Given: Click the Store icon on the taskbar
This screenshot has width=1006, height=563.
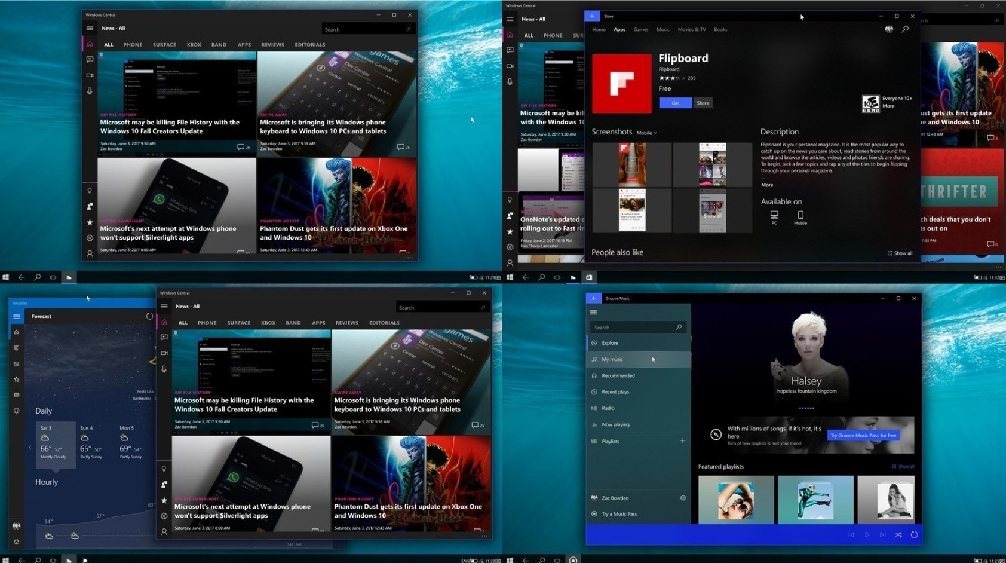Looking at the screenshot, I should coord(589,277).
